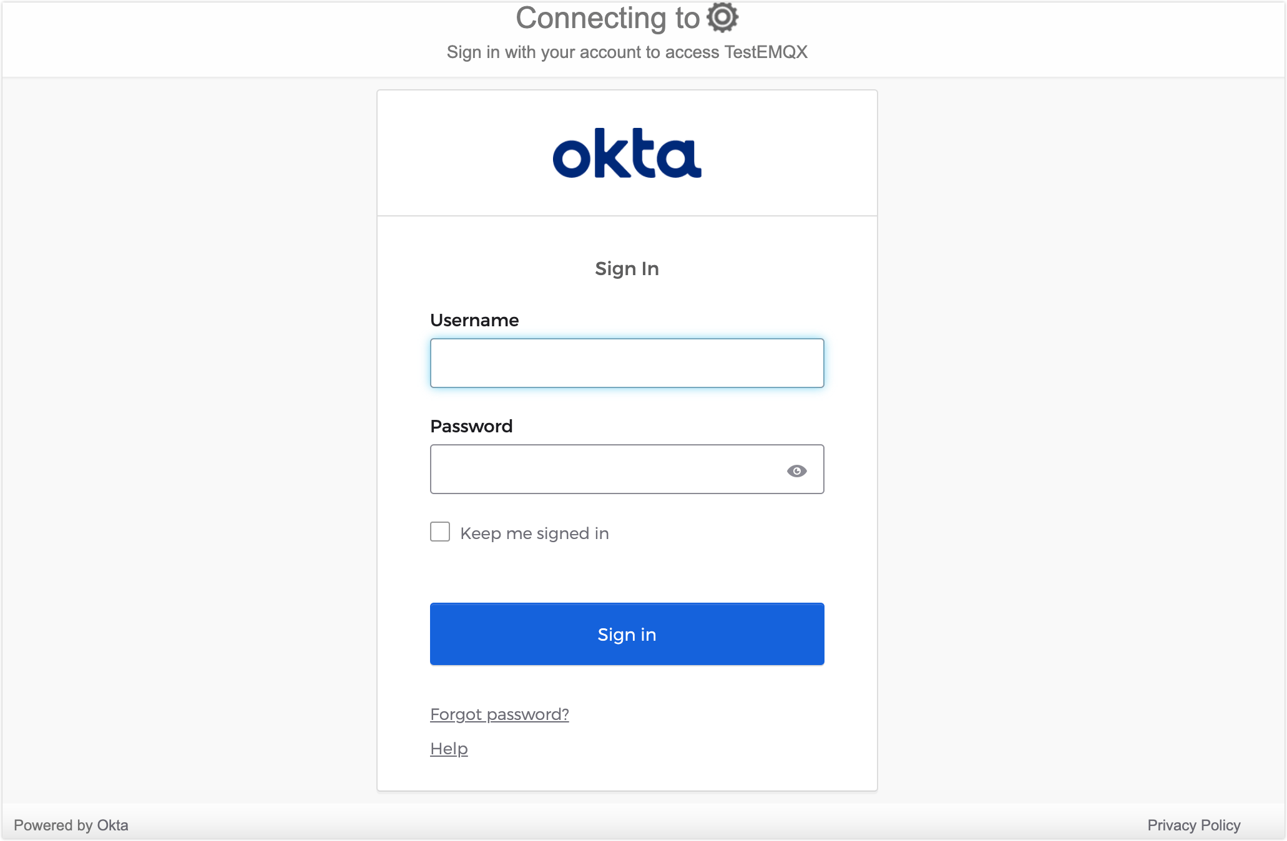Tap the eye glyph to reveal password text
The width and height of the screenshot is (1287, 841).
(797, 472)
